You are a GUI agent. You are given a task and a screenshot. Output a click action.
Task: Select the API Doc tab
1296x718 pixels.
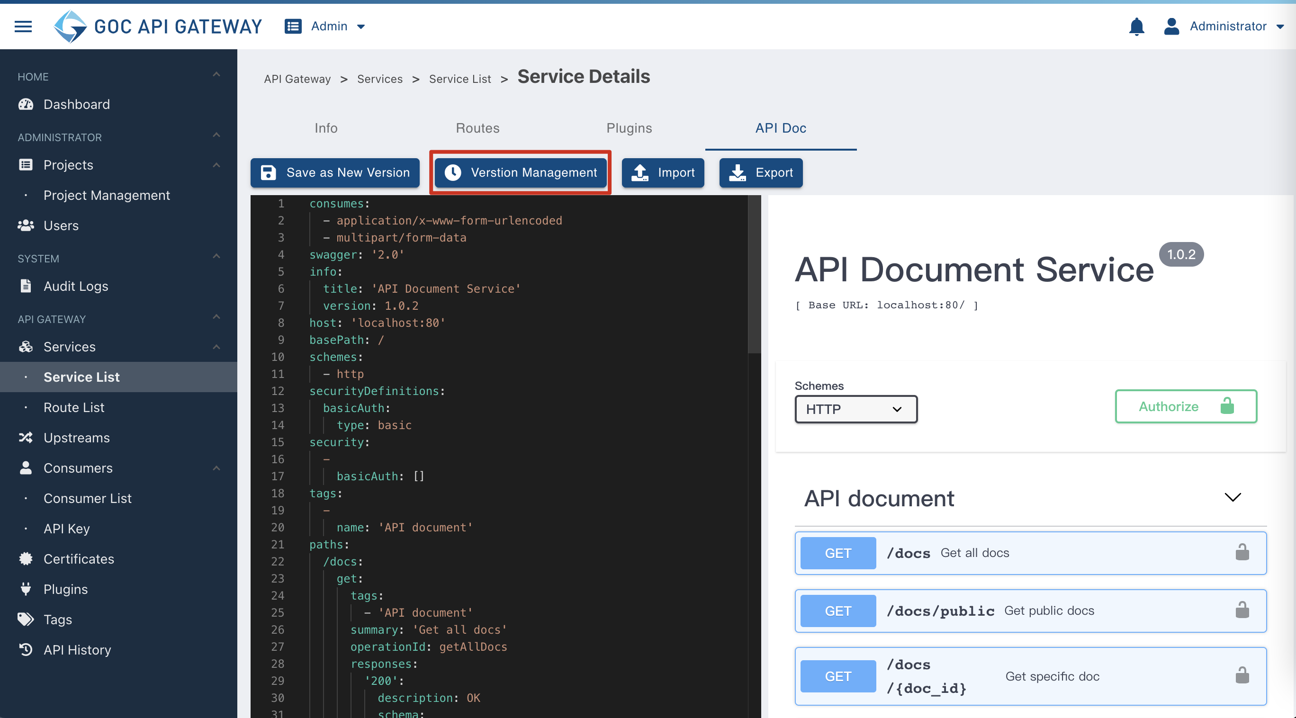point(780,128)
